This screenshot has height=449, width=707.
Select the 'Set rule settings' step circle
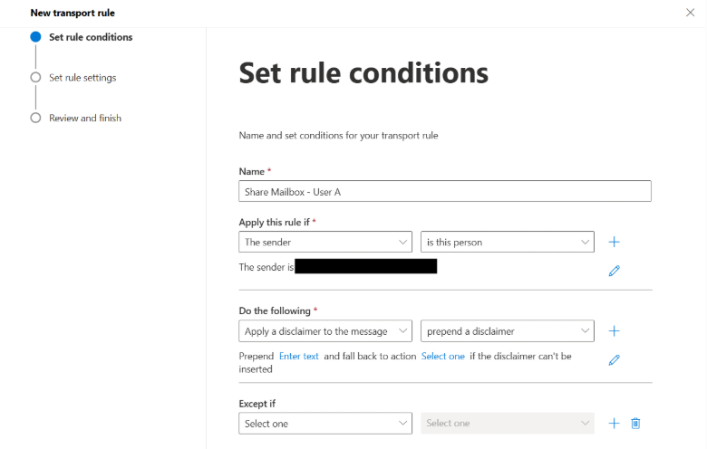pyautogui.click(x=35, y=78)
